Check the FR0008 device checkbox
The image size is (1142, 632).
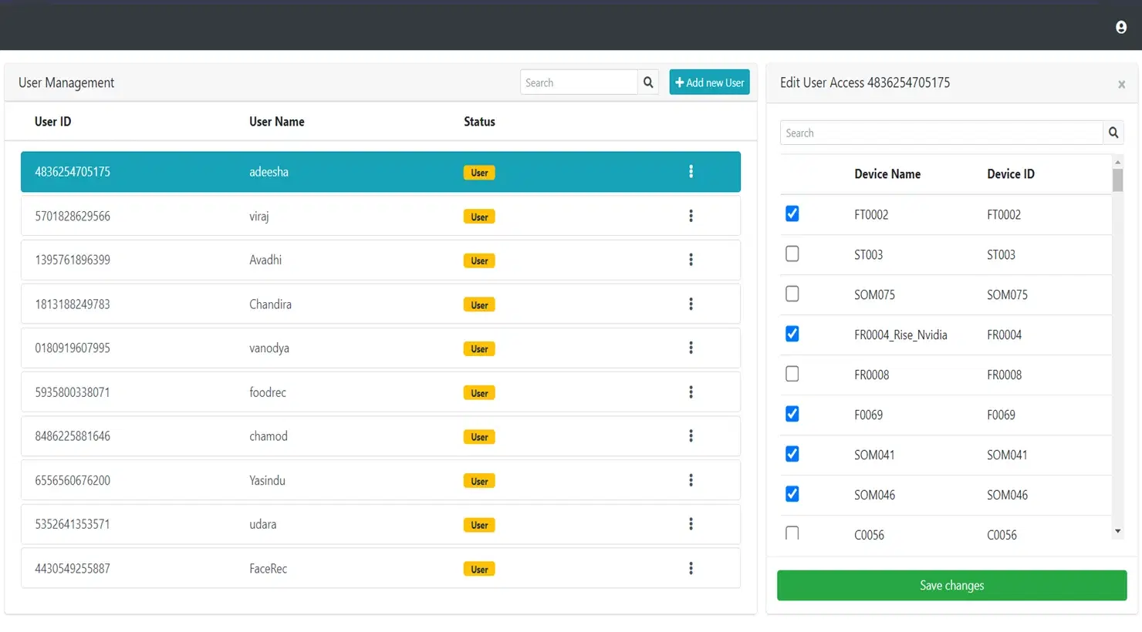pos(792,374)
